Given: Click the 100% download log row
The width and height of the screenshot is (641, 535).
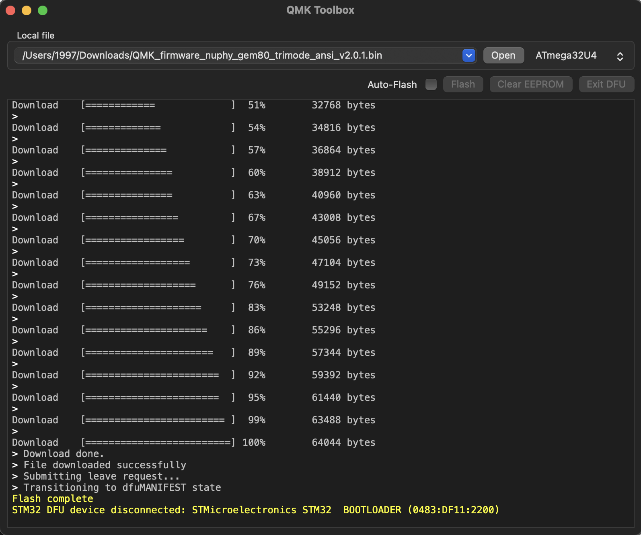Looking at the screenshot, I should click(194, 443).
